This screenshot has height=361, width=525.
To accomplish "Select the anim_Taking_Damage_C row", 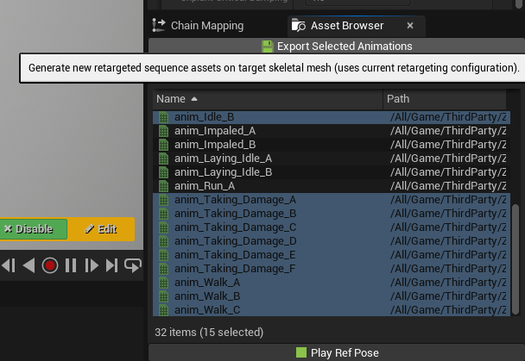I will click(x=332, y=227).
